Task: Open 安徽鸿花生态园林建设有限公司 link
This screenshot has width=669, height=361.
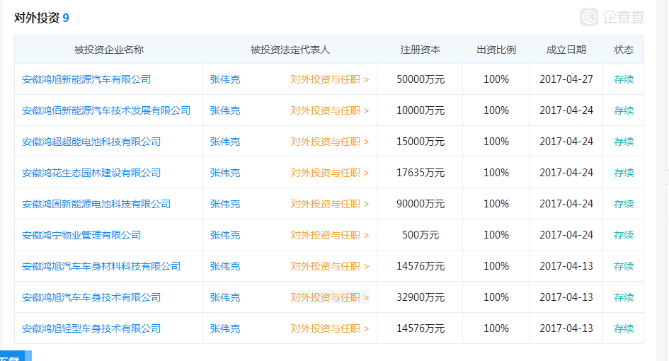Action: coord(91,173)
